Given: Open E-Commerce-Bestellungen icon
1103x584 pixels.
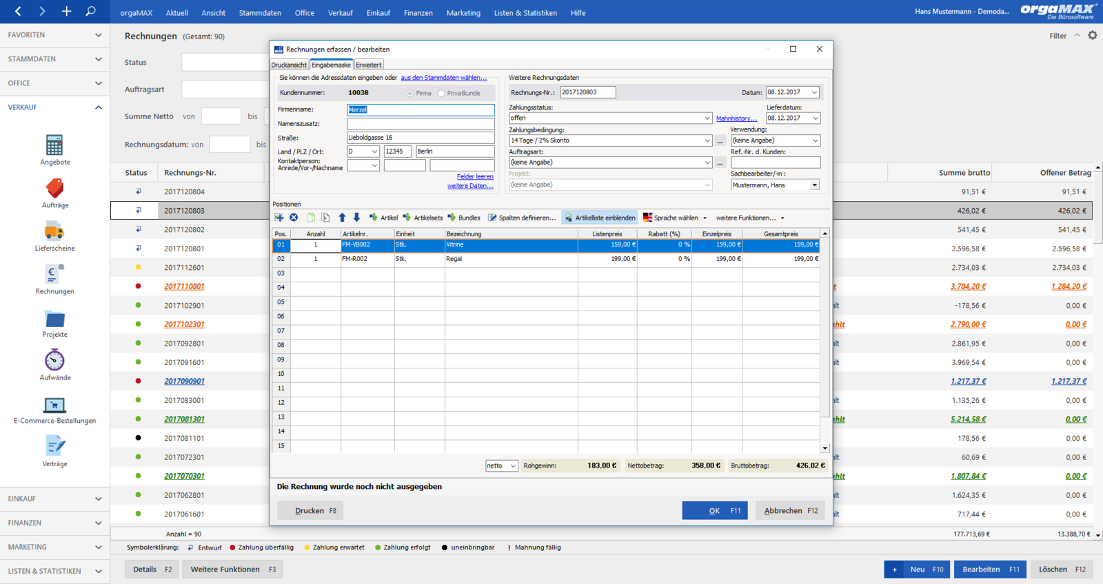Looking at the screenshot, I should tap(54, 405).
